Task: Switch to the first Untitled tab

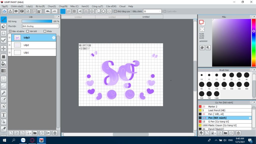Action: (78, 17)
